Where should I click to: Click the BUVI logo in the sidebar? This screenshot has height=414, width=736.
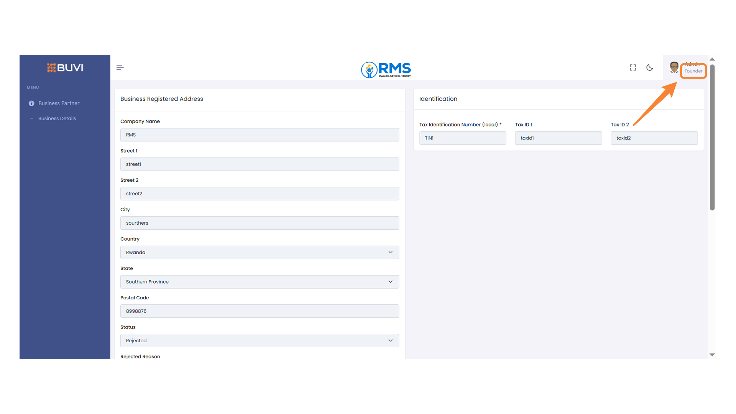click(x=65, y=67)
